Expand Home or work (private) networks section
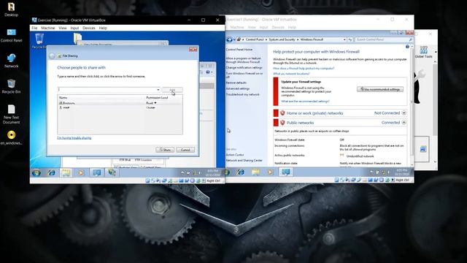Screen dimensions: 467x263 (404, 113)
